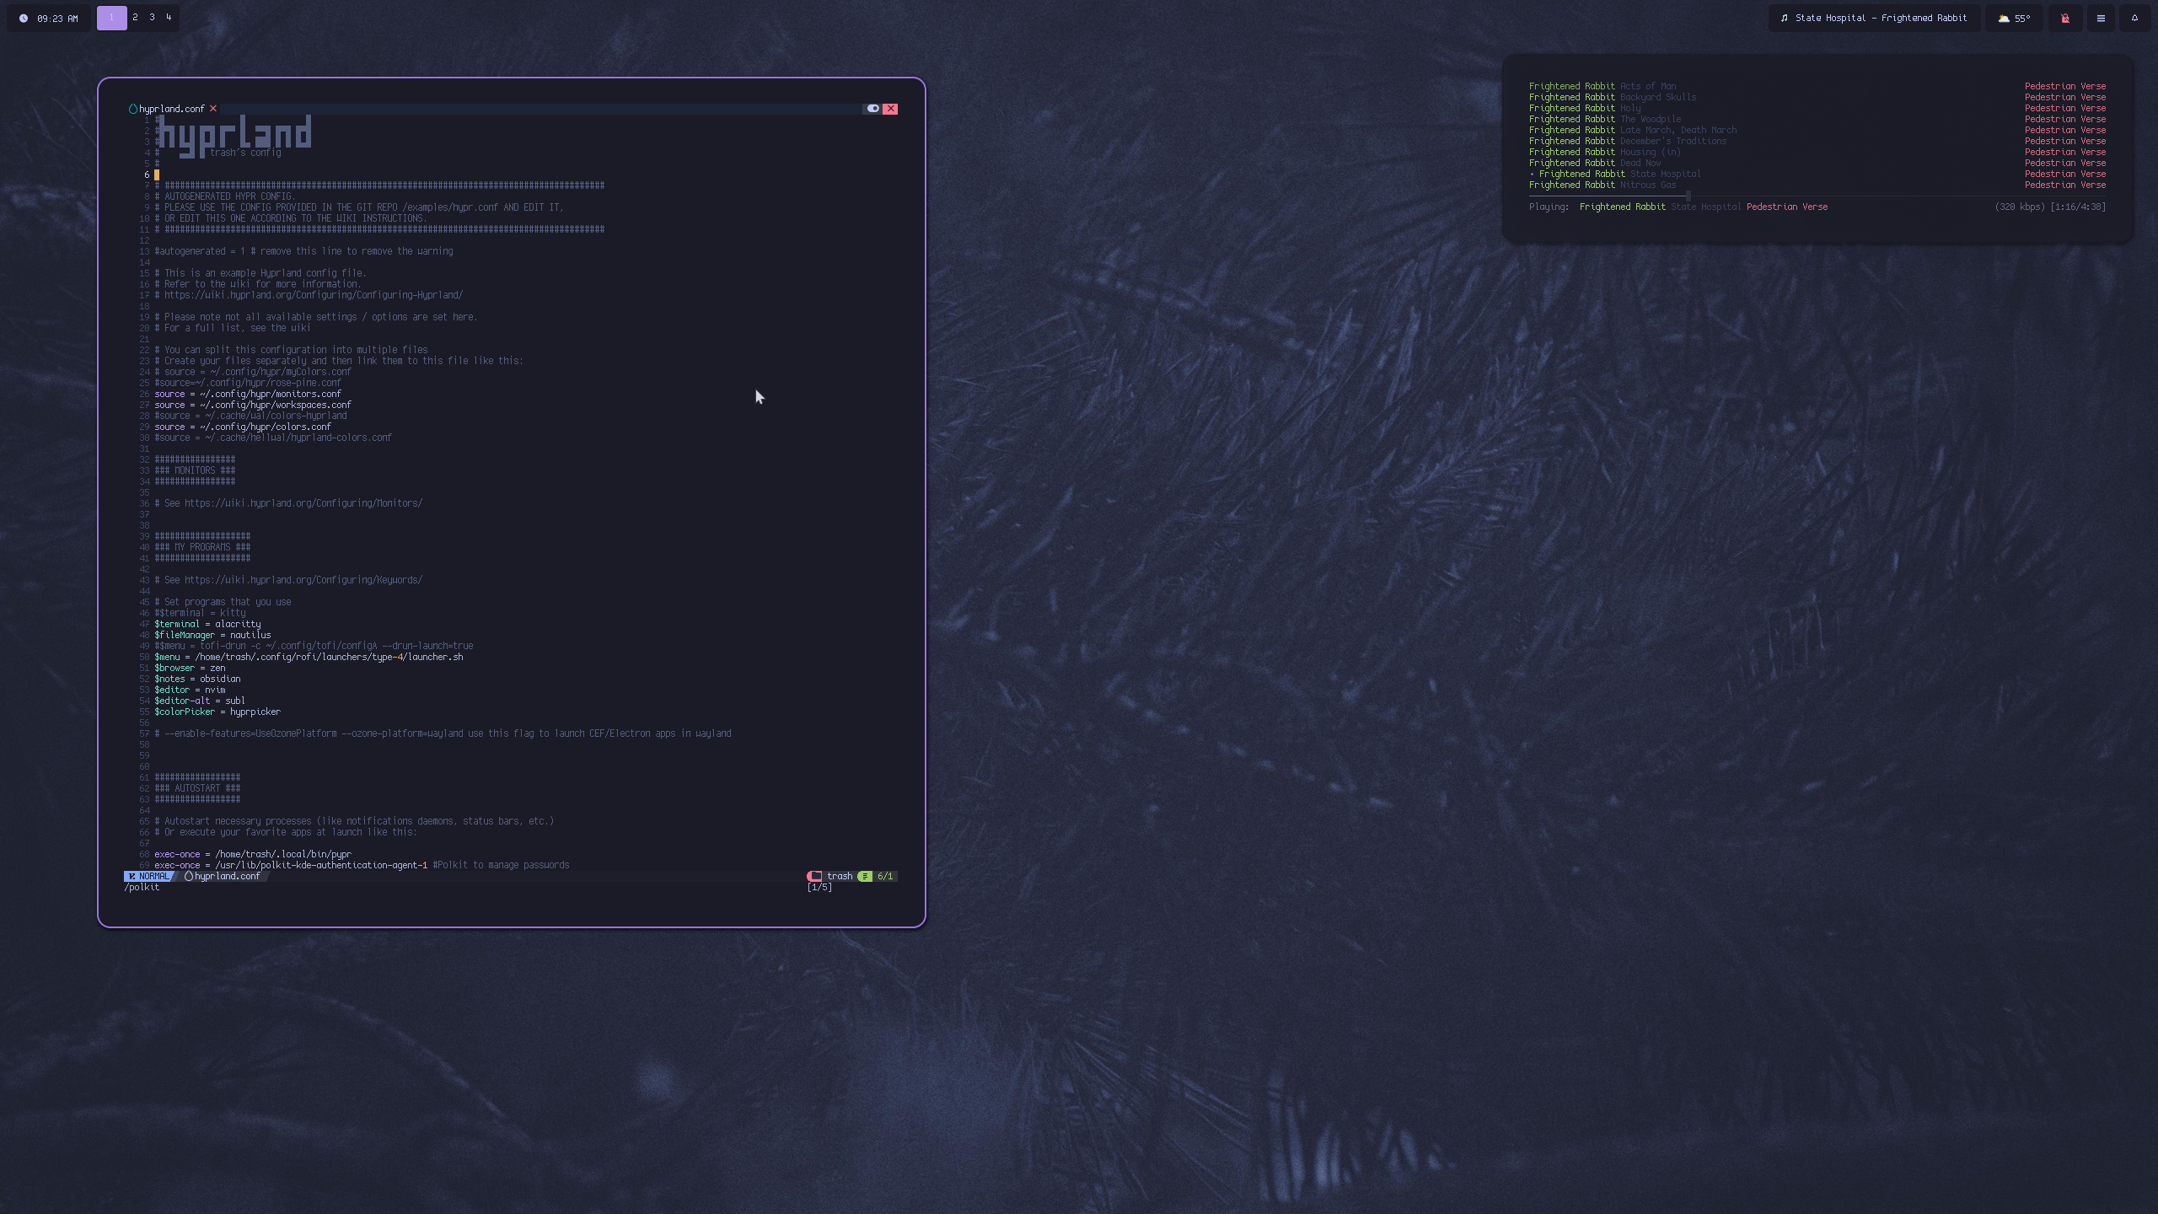Screen dimensions: 2158x1214
Task: Click the ### MONITORS ### heading
Action: (195, 470)
